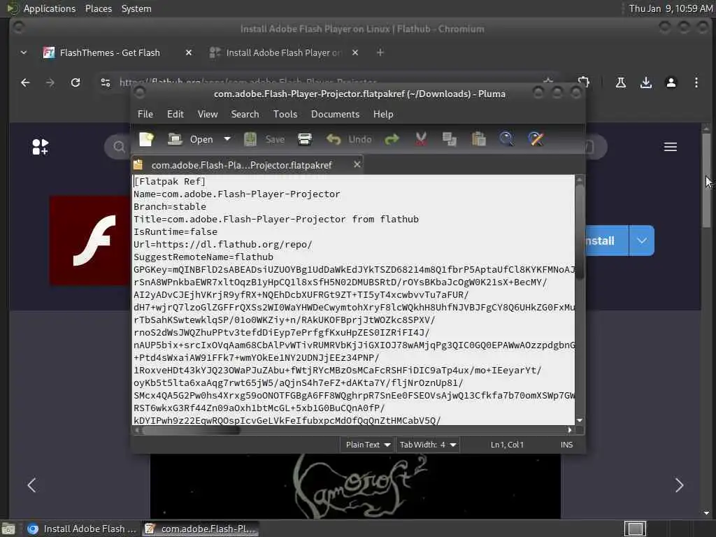The image size is (716, 537).
Task: Open Chromium downloads icon
Action: coord(645,83)
